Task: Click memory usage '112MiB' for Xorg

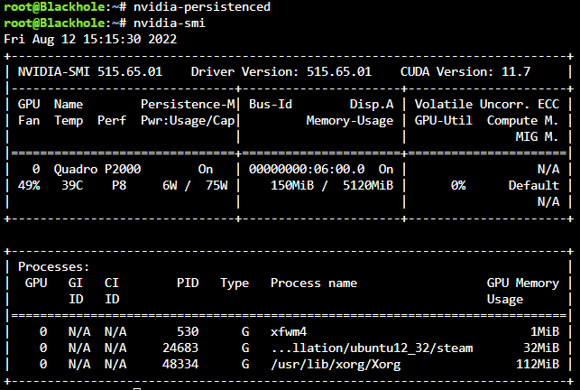Action: tap(538, 364)
